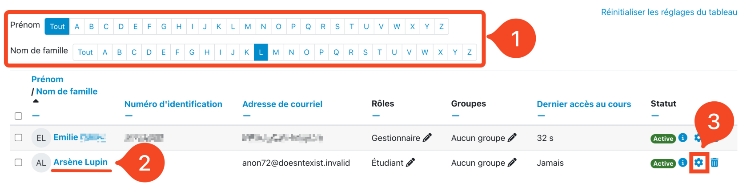Screen dimensions: 747x183
Task: Select Tout in the Nom de famille filter
Action: pos(85,52)
